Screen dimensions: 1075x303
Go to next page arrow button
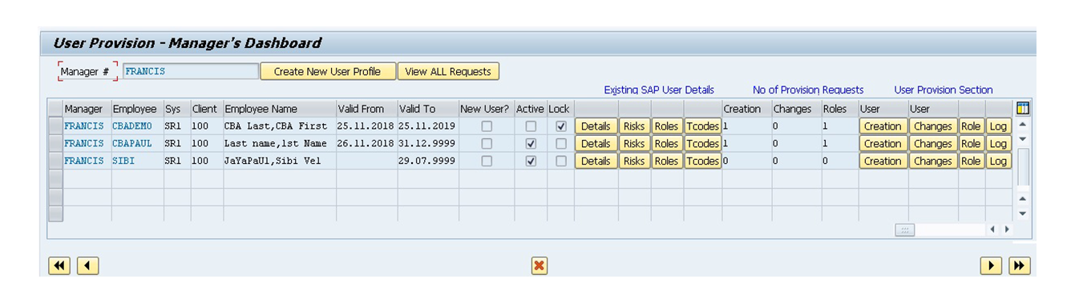tap(992, 266)
